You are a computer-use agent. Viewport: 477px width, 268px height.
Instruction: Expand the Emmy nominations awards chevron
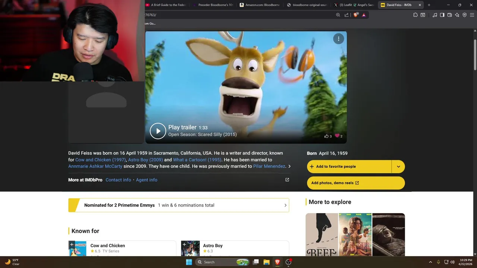(x=285, y=205)
